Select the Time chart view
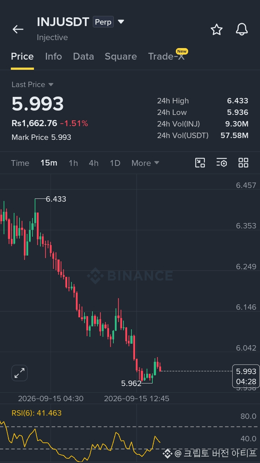Viewport: 260px width, 463px height. [x=20, y=163]
